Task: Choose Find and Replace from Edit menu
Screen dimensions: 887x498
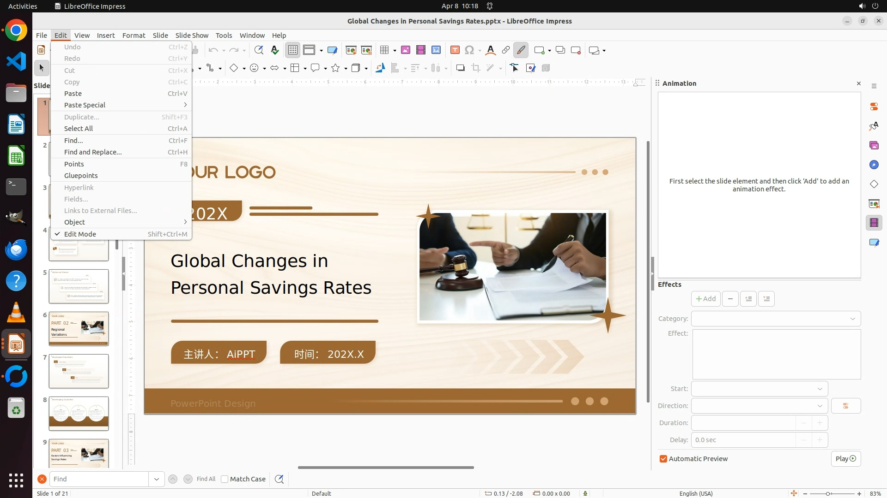Action: pos(93,152)
